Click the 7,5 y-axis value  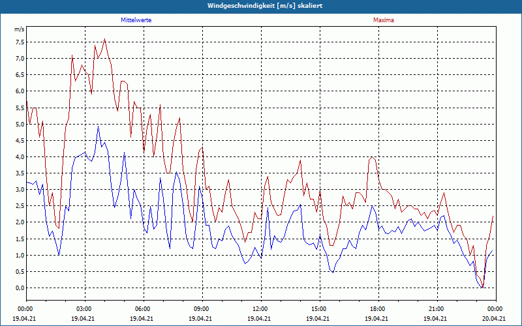click(20, 42)
